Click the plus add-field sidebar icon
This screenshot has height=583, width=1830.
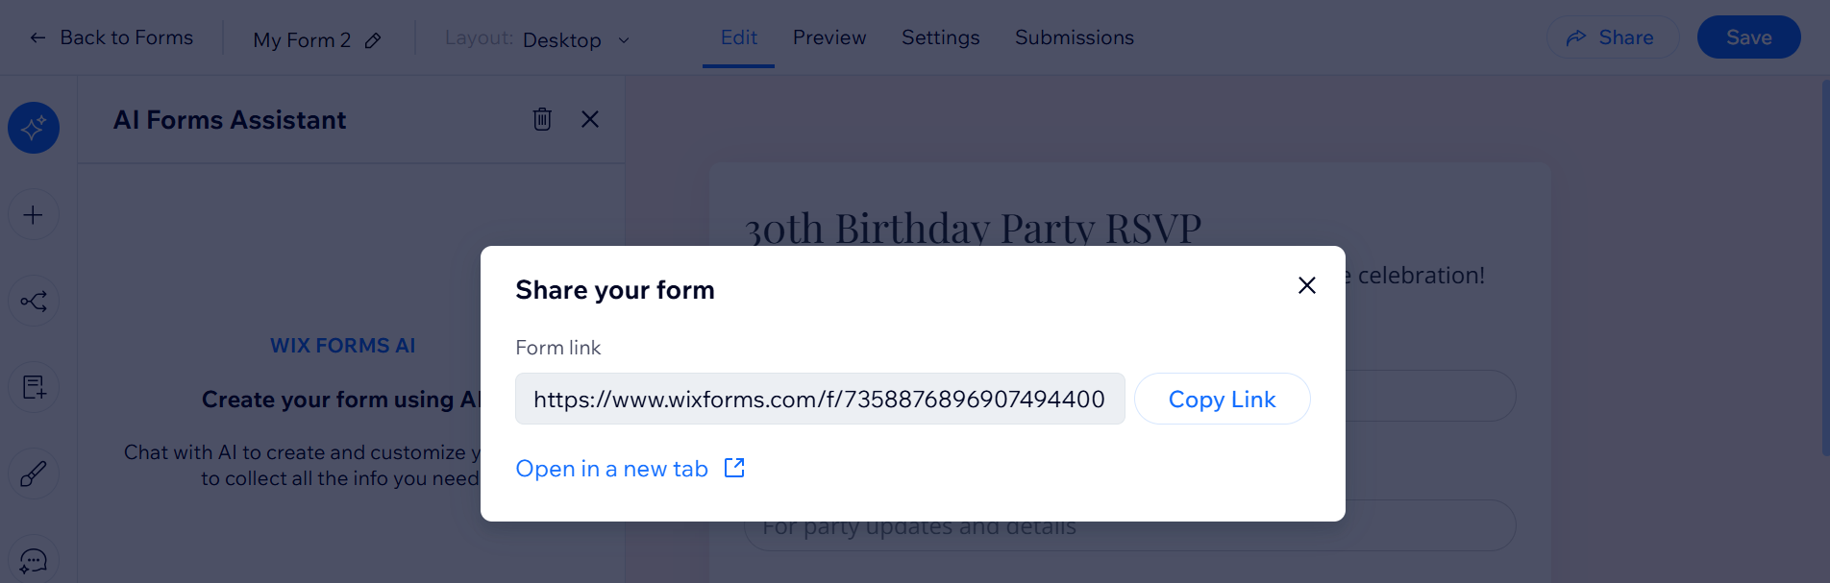[34, 214]
